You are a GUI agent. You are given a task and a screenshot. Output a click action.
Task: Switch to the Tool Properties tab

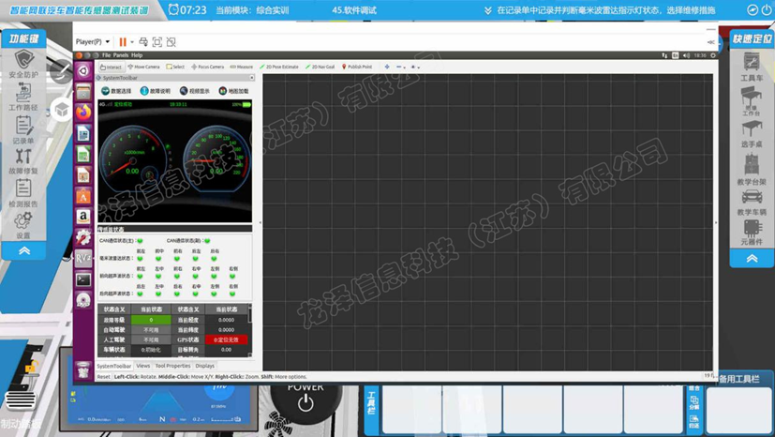click(x=172, y=366)
